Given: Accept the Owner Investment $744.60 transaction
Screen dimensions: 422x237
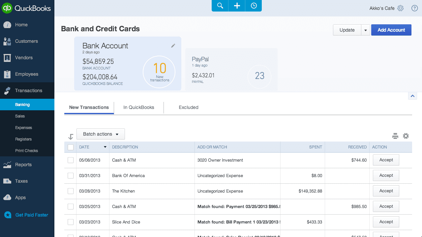Looking at the screenshot, I should (x=386, y=160).
